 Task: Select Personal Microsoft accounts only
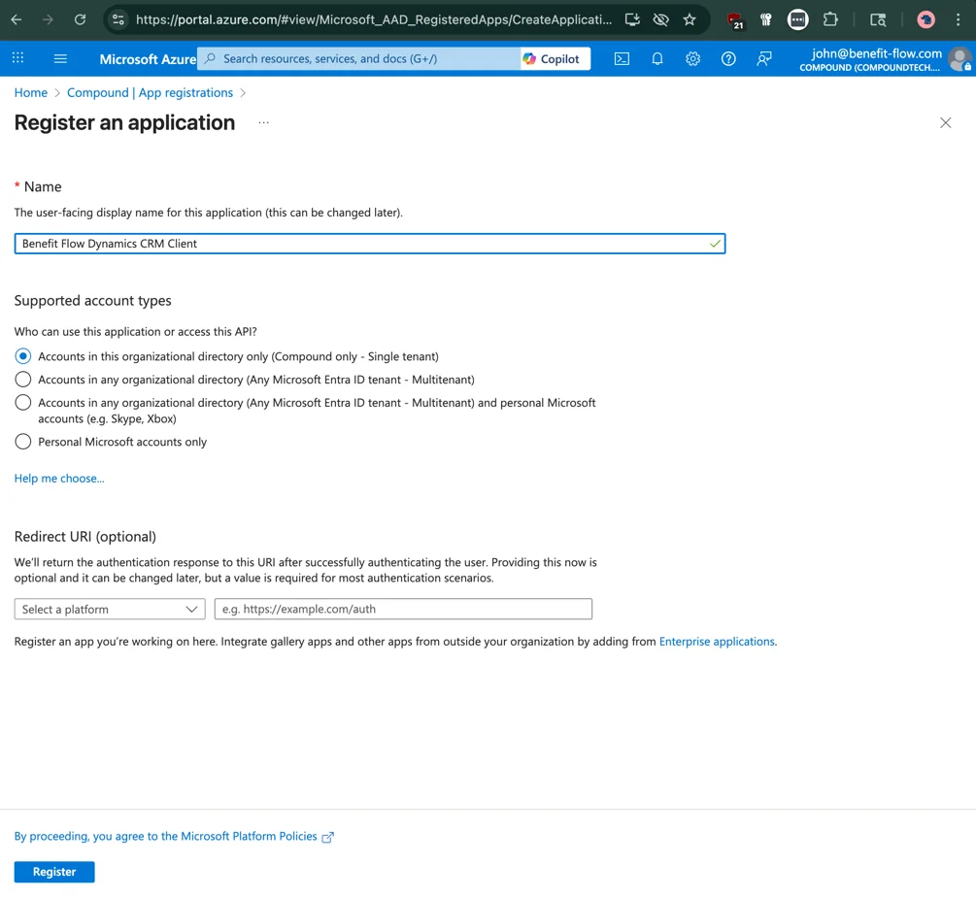[23, 442]
